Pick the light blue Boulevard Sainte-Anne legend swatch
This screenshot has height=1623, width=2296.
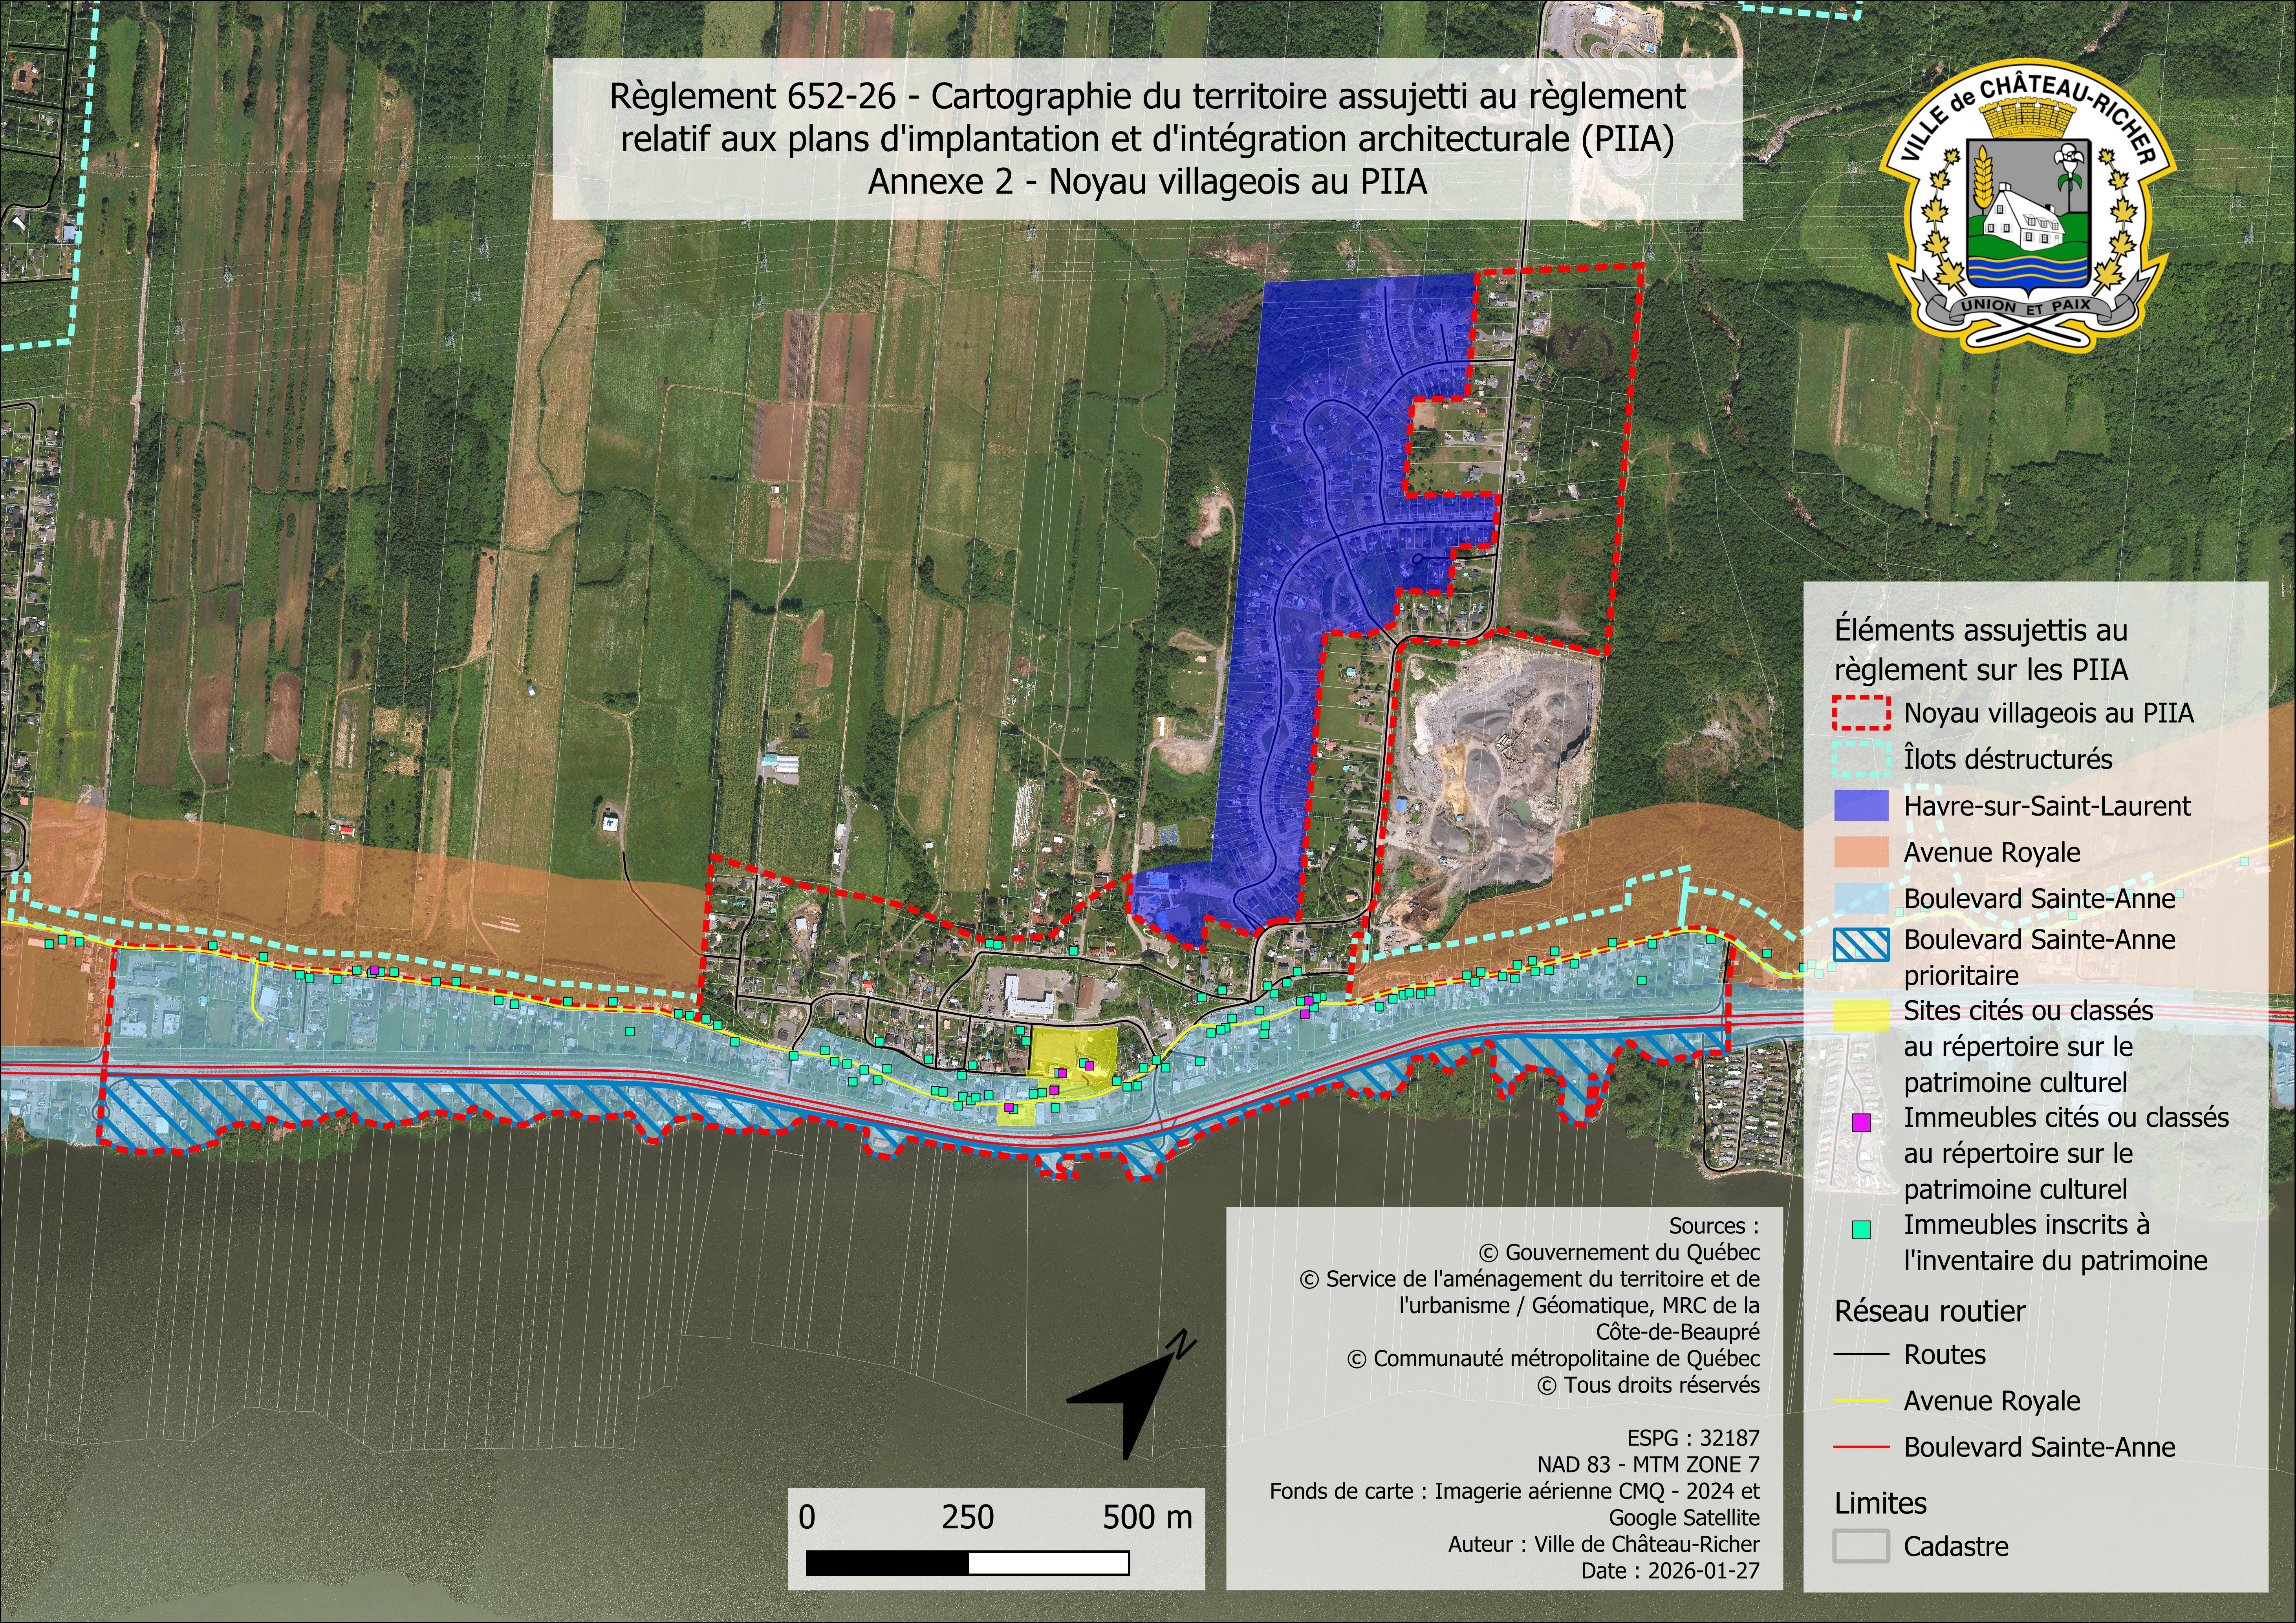[x=1861, y=898]
